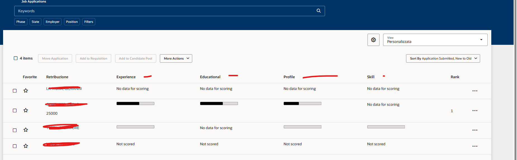Open the Employer filter chip

[x=53, y=22]
